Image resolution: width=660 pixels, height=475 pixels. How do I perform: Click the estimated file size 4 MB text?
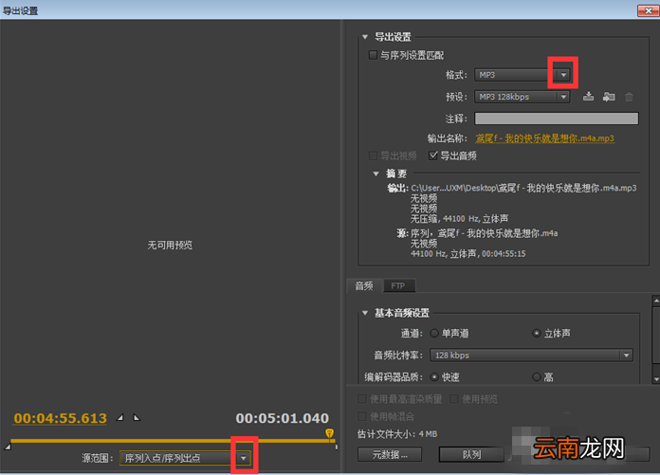tap(397, 434)
